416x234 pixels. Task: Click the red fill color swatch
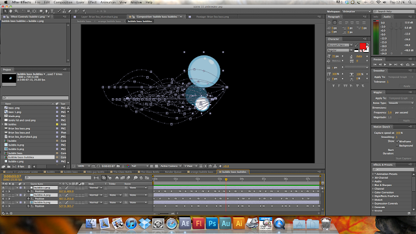[x=363, y=46]
